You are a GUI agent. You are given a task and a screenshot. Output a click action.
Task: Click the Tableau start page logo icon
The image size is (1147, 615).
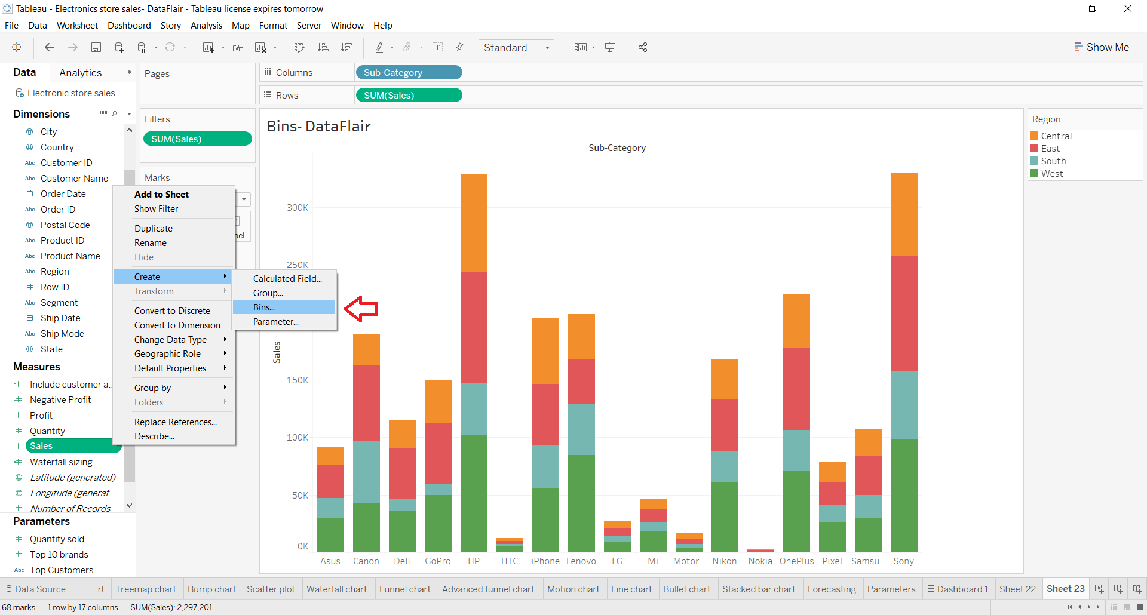click(17, 47)
